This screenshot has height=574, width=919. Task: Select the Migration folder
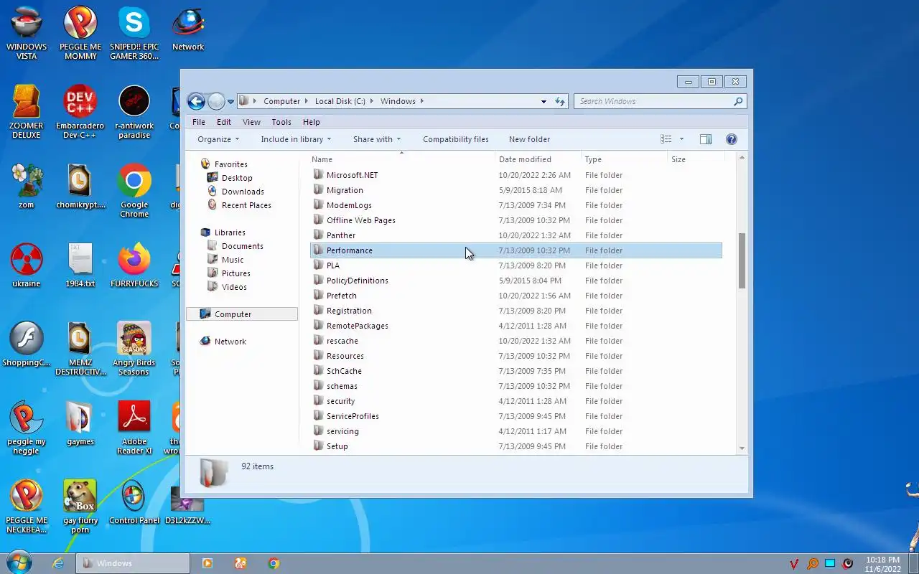point(345,190)
